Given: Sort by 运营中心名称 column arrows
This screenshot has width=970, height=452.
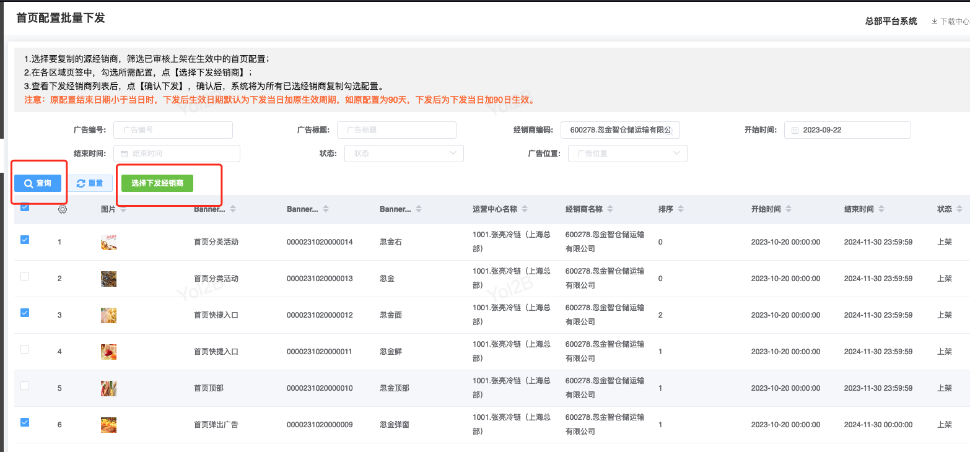Looking at the screenshot, I should [525, 209].
